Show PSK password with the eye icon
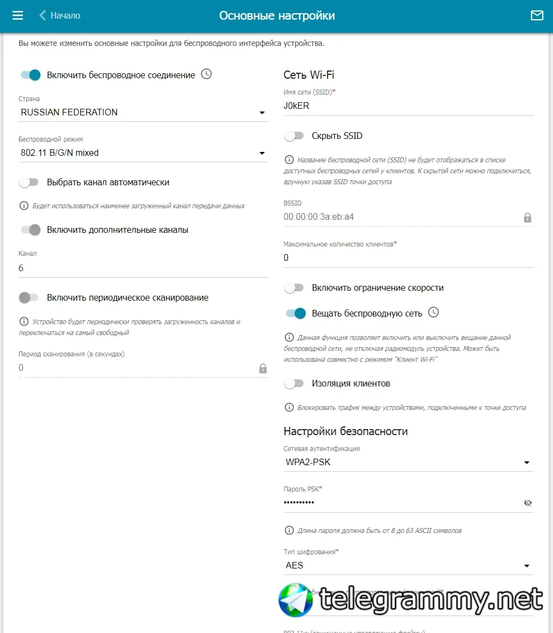The height and width of the screenshot is (633, 553). [527, 502]
